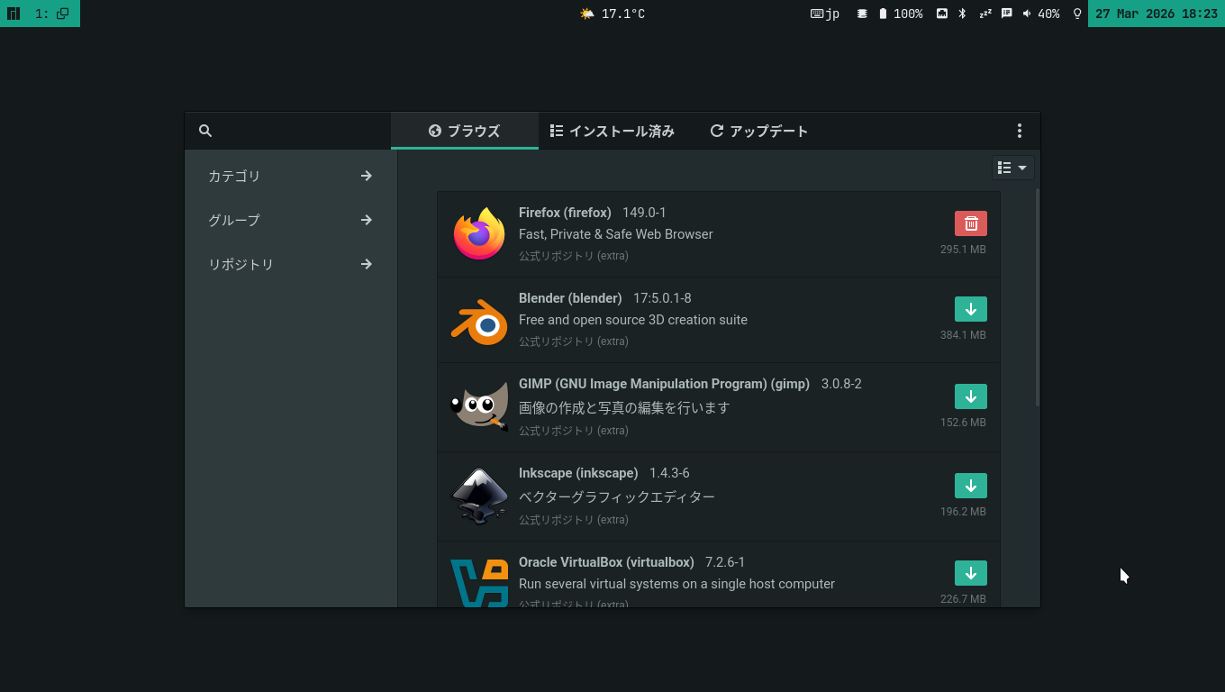The image size is (1225, 692).
Task: Click the volume speaker icon at 40%
Action: coord(1027,14)
